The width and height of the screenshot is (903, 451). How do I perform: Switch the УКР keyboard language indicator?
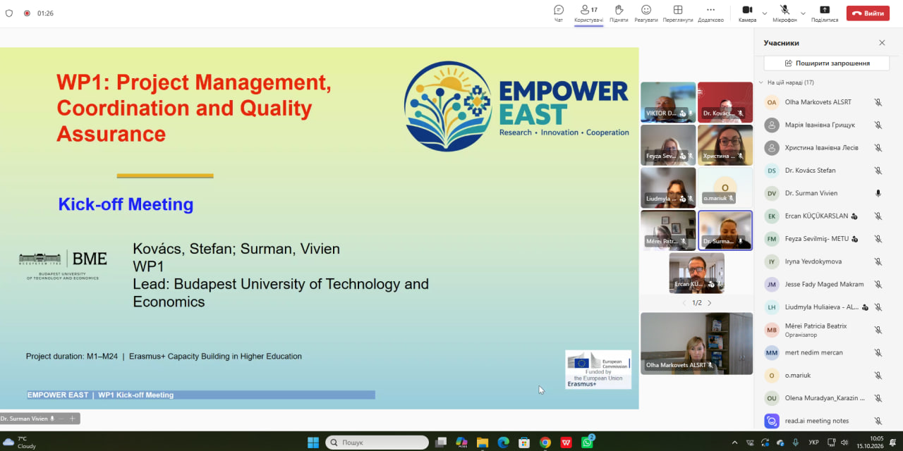(813, 443)
